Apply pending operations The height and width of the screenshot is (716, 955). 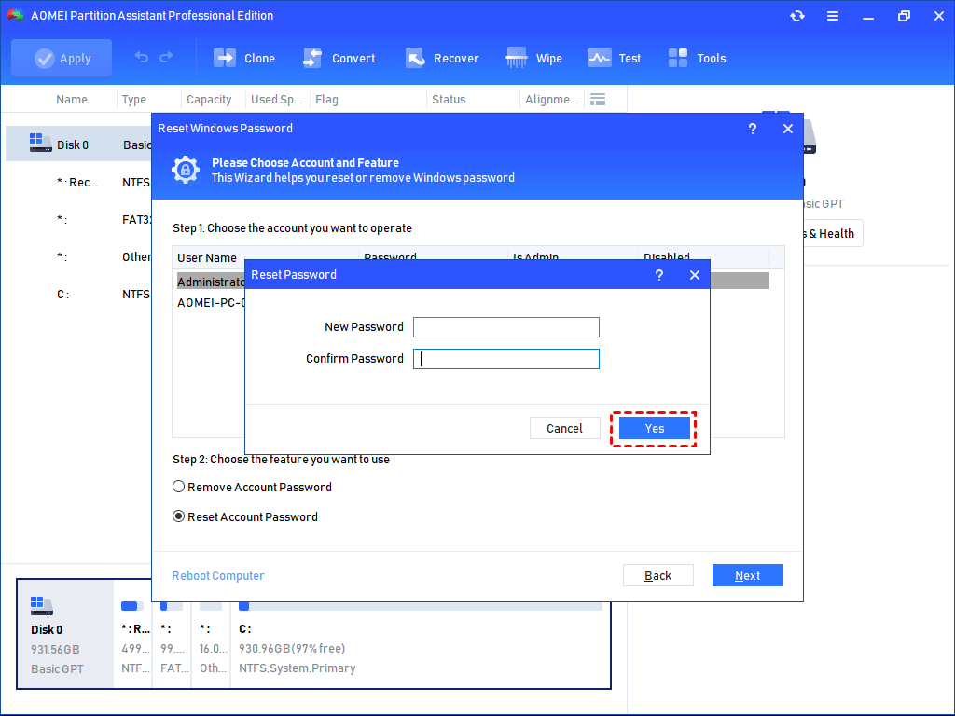pos(62,57)
